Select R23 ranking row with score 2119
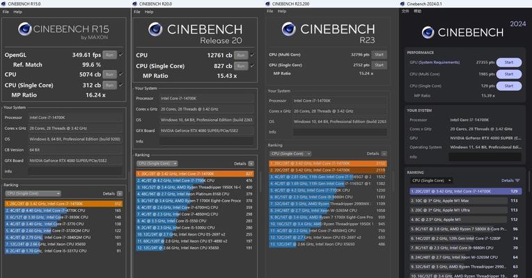532x278 pixels. pos(328,170)
